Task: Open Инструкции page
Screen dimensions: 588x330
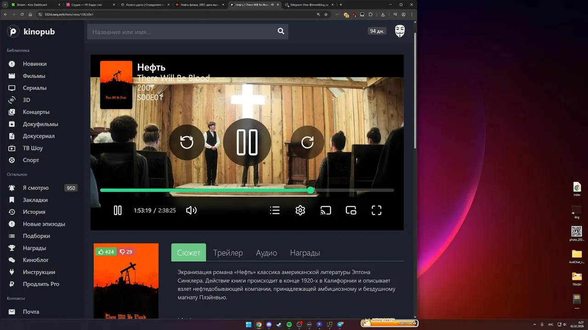Action: 39,272
